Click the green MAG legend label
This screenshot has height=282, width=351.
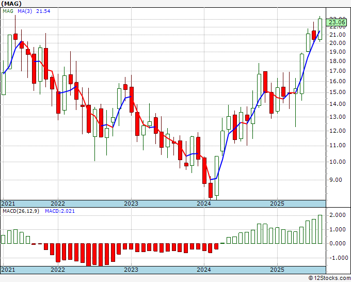point(8,11)
